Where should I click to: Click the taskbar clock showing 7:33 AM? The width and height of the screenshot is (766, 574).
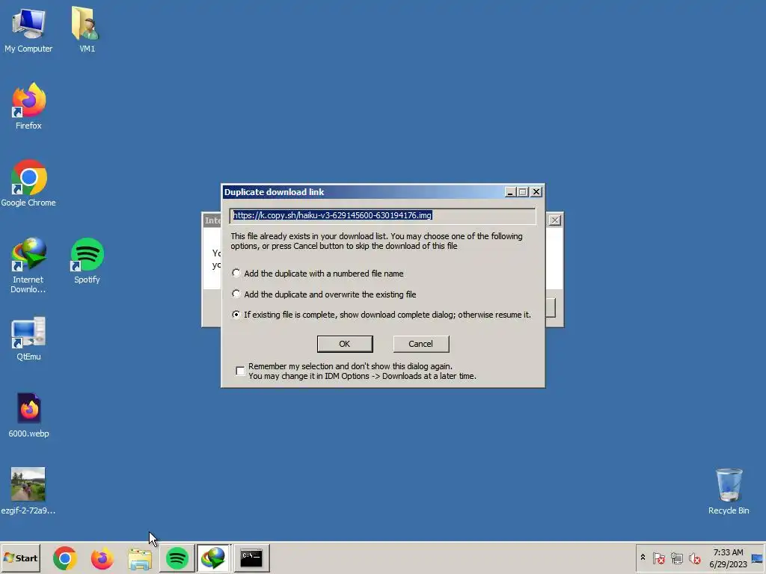pyautogui.click(x=728, y=558)
